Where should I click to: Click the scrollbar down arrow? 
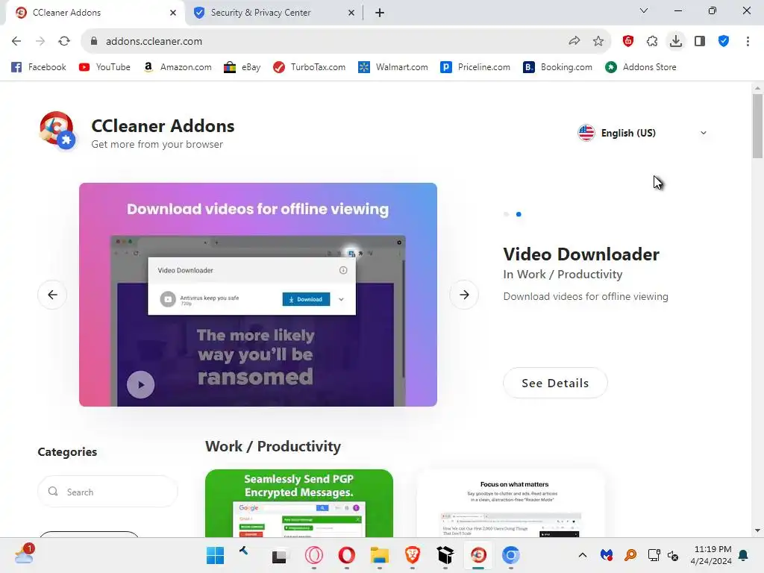[757, 530]
